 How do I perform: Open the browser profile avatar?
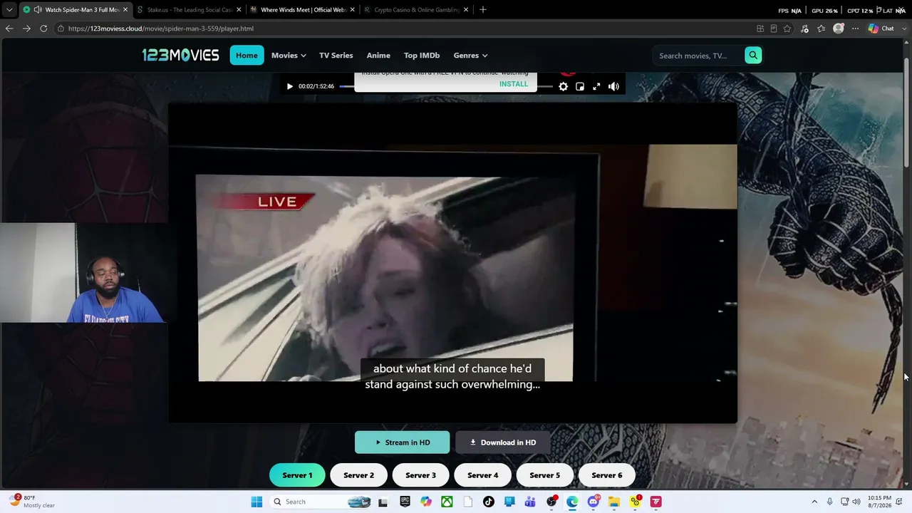pos(839,28)
